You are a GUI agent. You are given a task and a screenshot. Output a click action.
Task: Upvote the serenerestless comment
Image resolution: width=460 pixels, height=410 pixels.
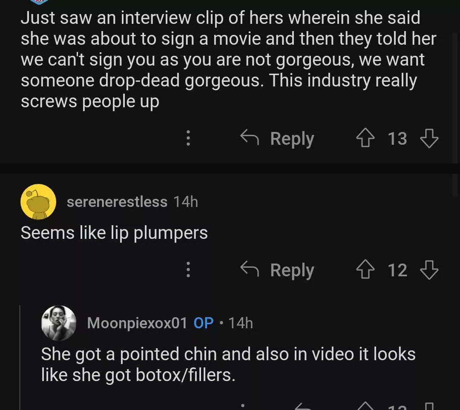pos(365,270)
